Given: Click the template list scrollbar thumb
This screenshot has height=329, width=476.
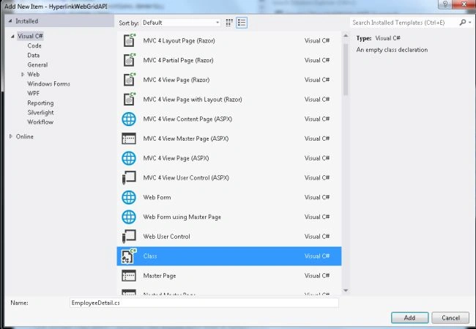Looking at the screenshot, I should tap(346, 70).
